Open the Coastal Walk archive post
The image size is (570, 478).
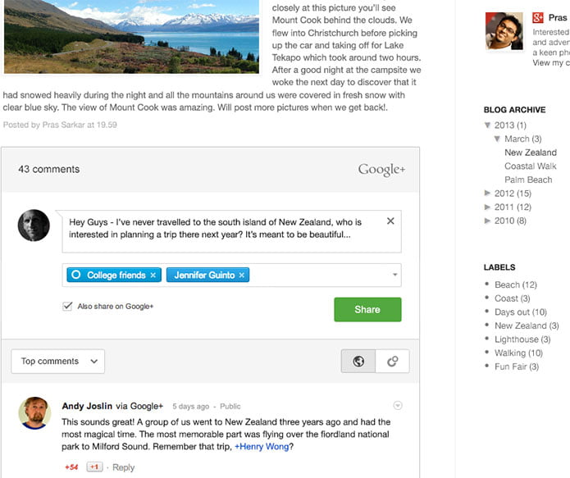click(x=530, y=166)
